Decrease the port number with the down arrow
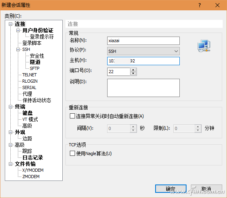The width and height of the screenshot is (227, 198). coord(133,74)
